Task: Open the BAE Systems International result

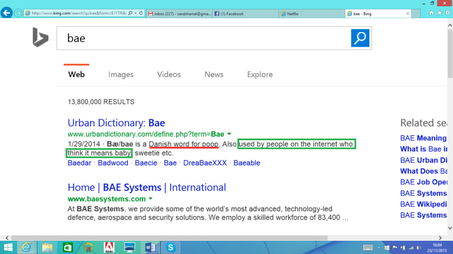Action: pyautogui.click(x=147, y=187)
